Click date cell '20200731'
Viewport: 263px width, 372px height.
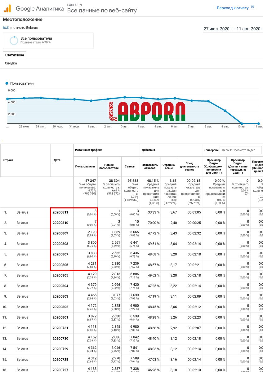(x=60, y=328)
